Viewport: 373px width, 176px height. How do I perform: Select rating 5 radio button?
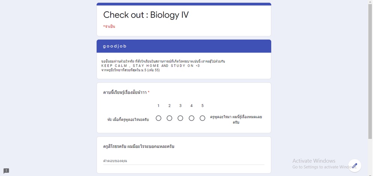click(202, 118)
